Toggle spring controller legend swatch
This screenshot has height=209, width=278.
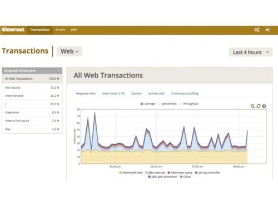[196, 173]
